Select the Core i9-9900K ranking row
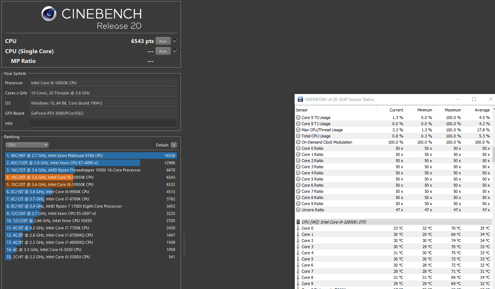The image size is (495, 289). point(91,192)
